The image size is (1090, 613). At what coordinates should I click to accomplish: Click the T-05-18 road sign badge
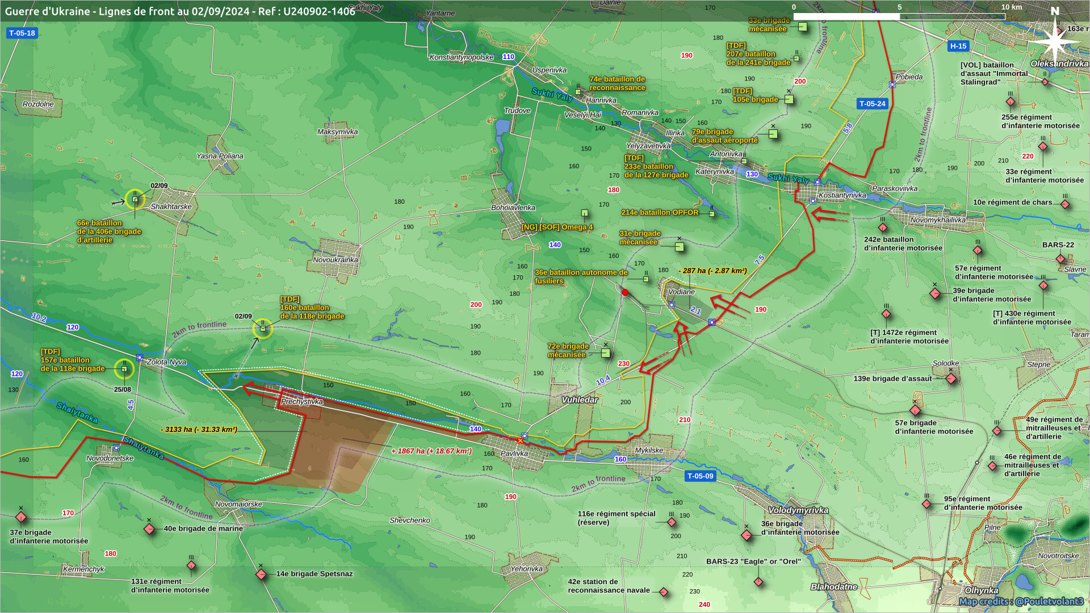tap(22, 33)
